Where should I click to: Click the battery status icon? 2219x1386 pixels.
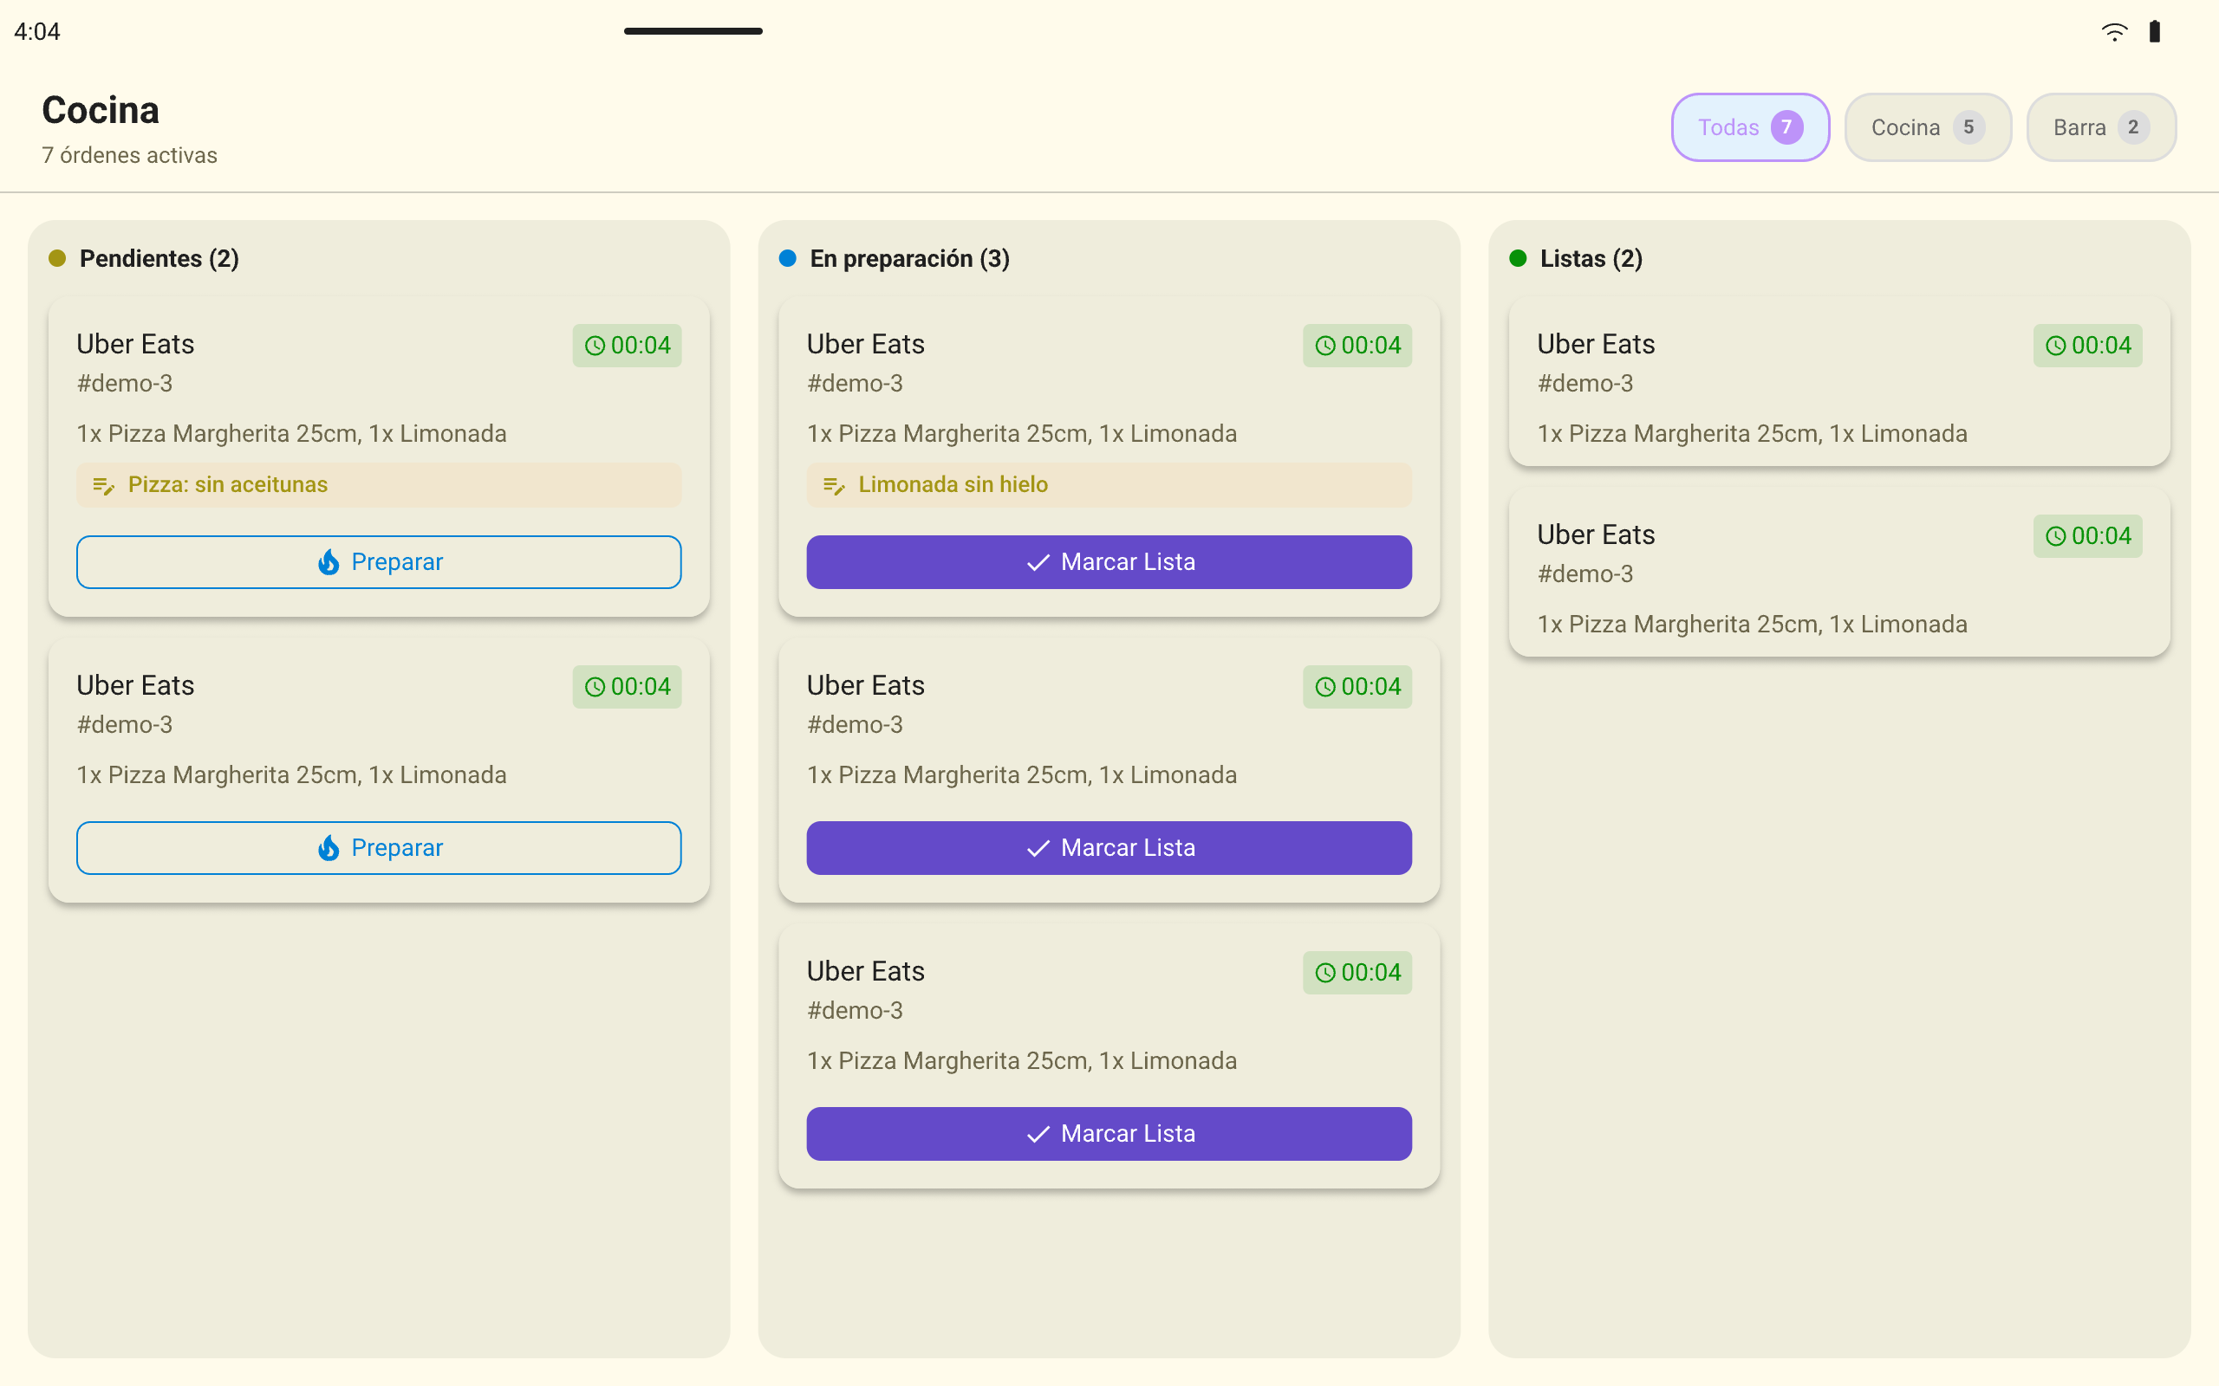click(2155, 32)
